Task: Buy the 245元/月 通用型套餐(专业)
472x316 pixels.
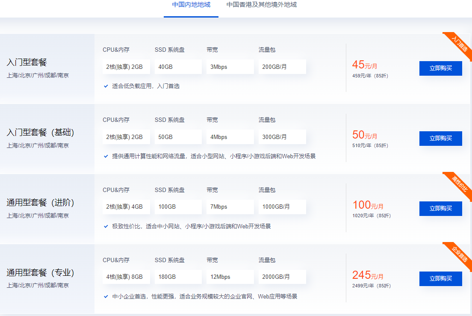Action: pyautogui.click(x=440, y=279)
